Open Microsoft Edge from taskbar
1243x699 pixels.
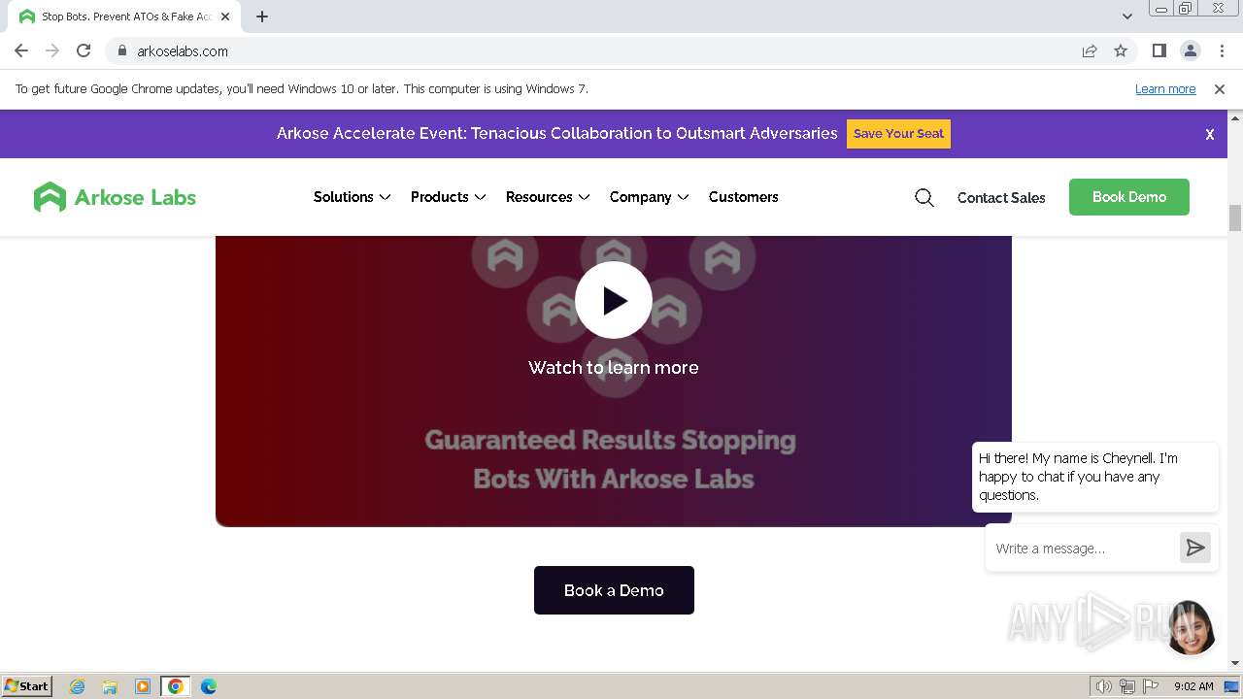[x=209, y=686]
